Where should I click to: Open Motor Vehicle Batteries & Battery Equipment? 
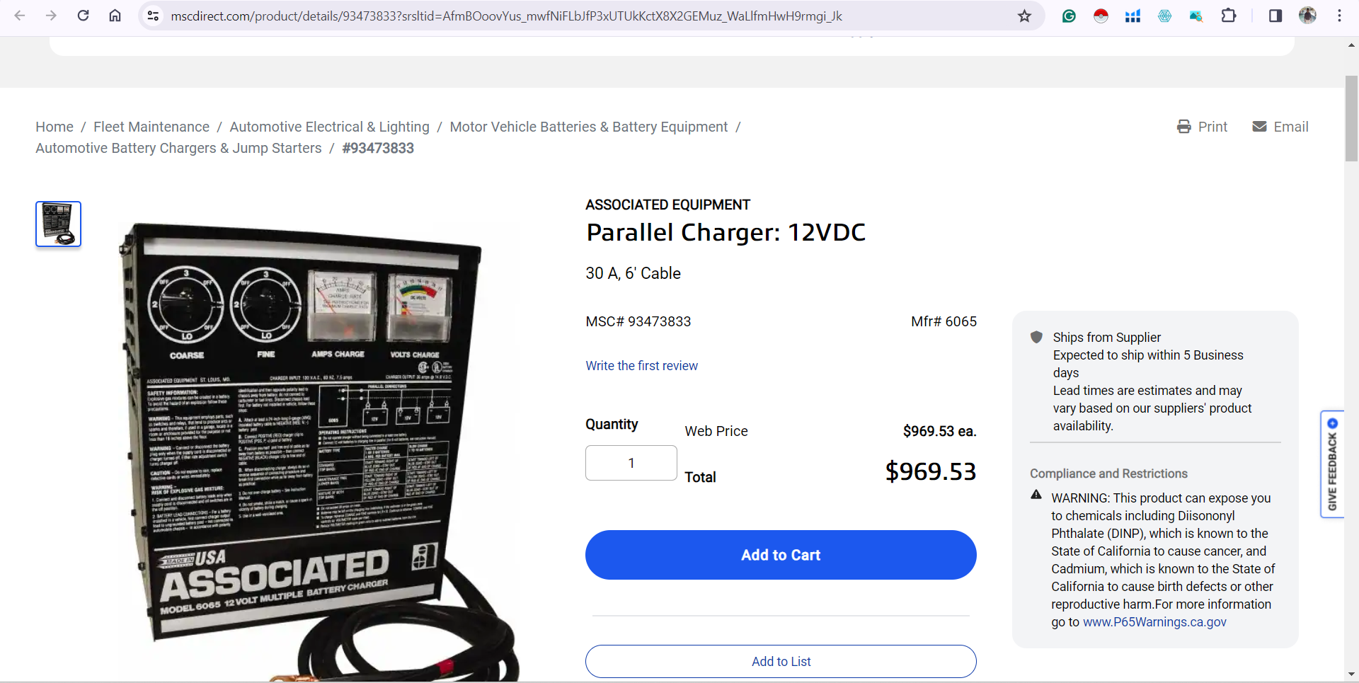tap(588, 127)
